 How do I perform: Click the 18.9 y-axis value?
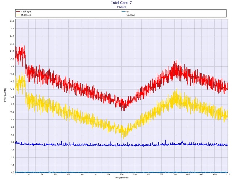[x=12, y=66]
